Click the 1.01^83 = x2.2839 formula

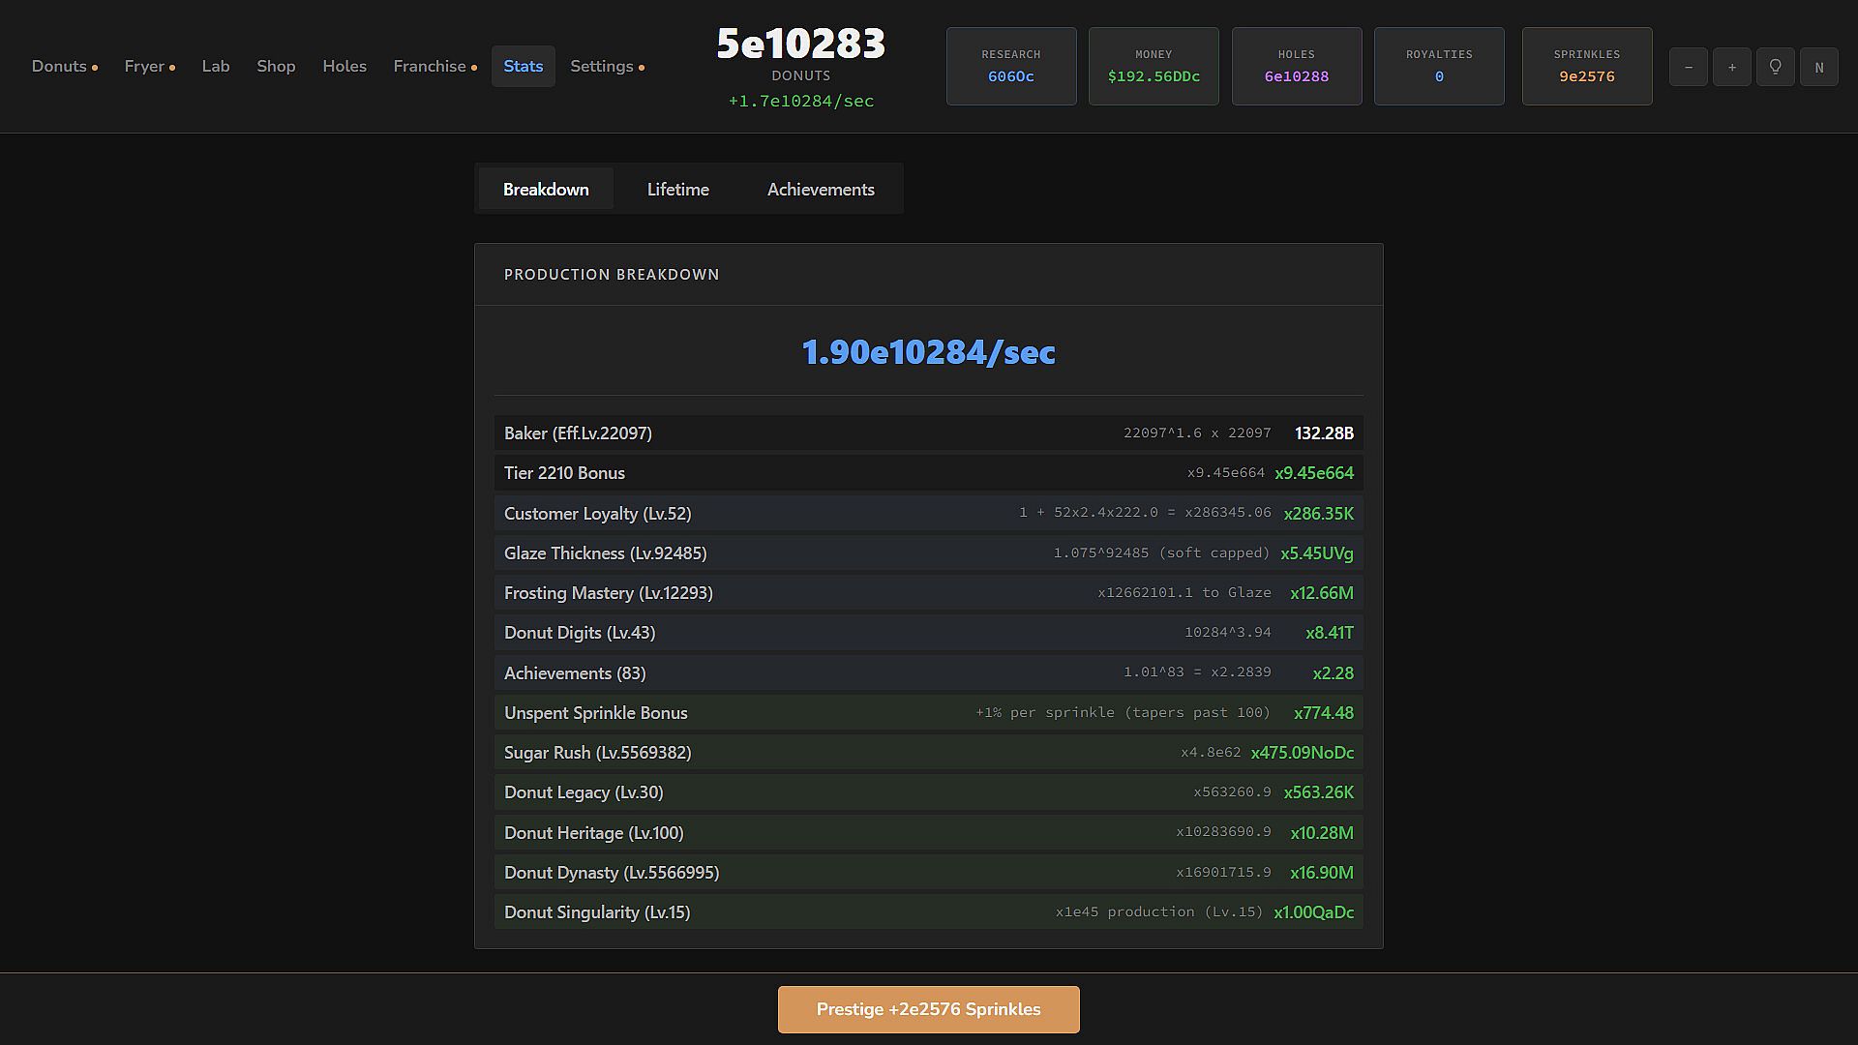click(x=1197, y=672)
